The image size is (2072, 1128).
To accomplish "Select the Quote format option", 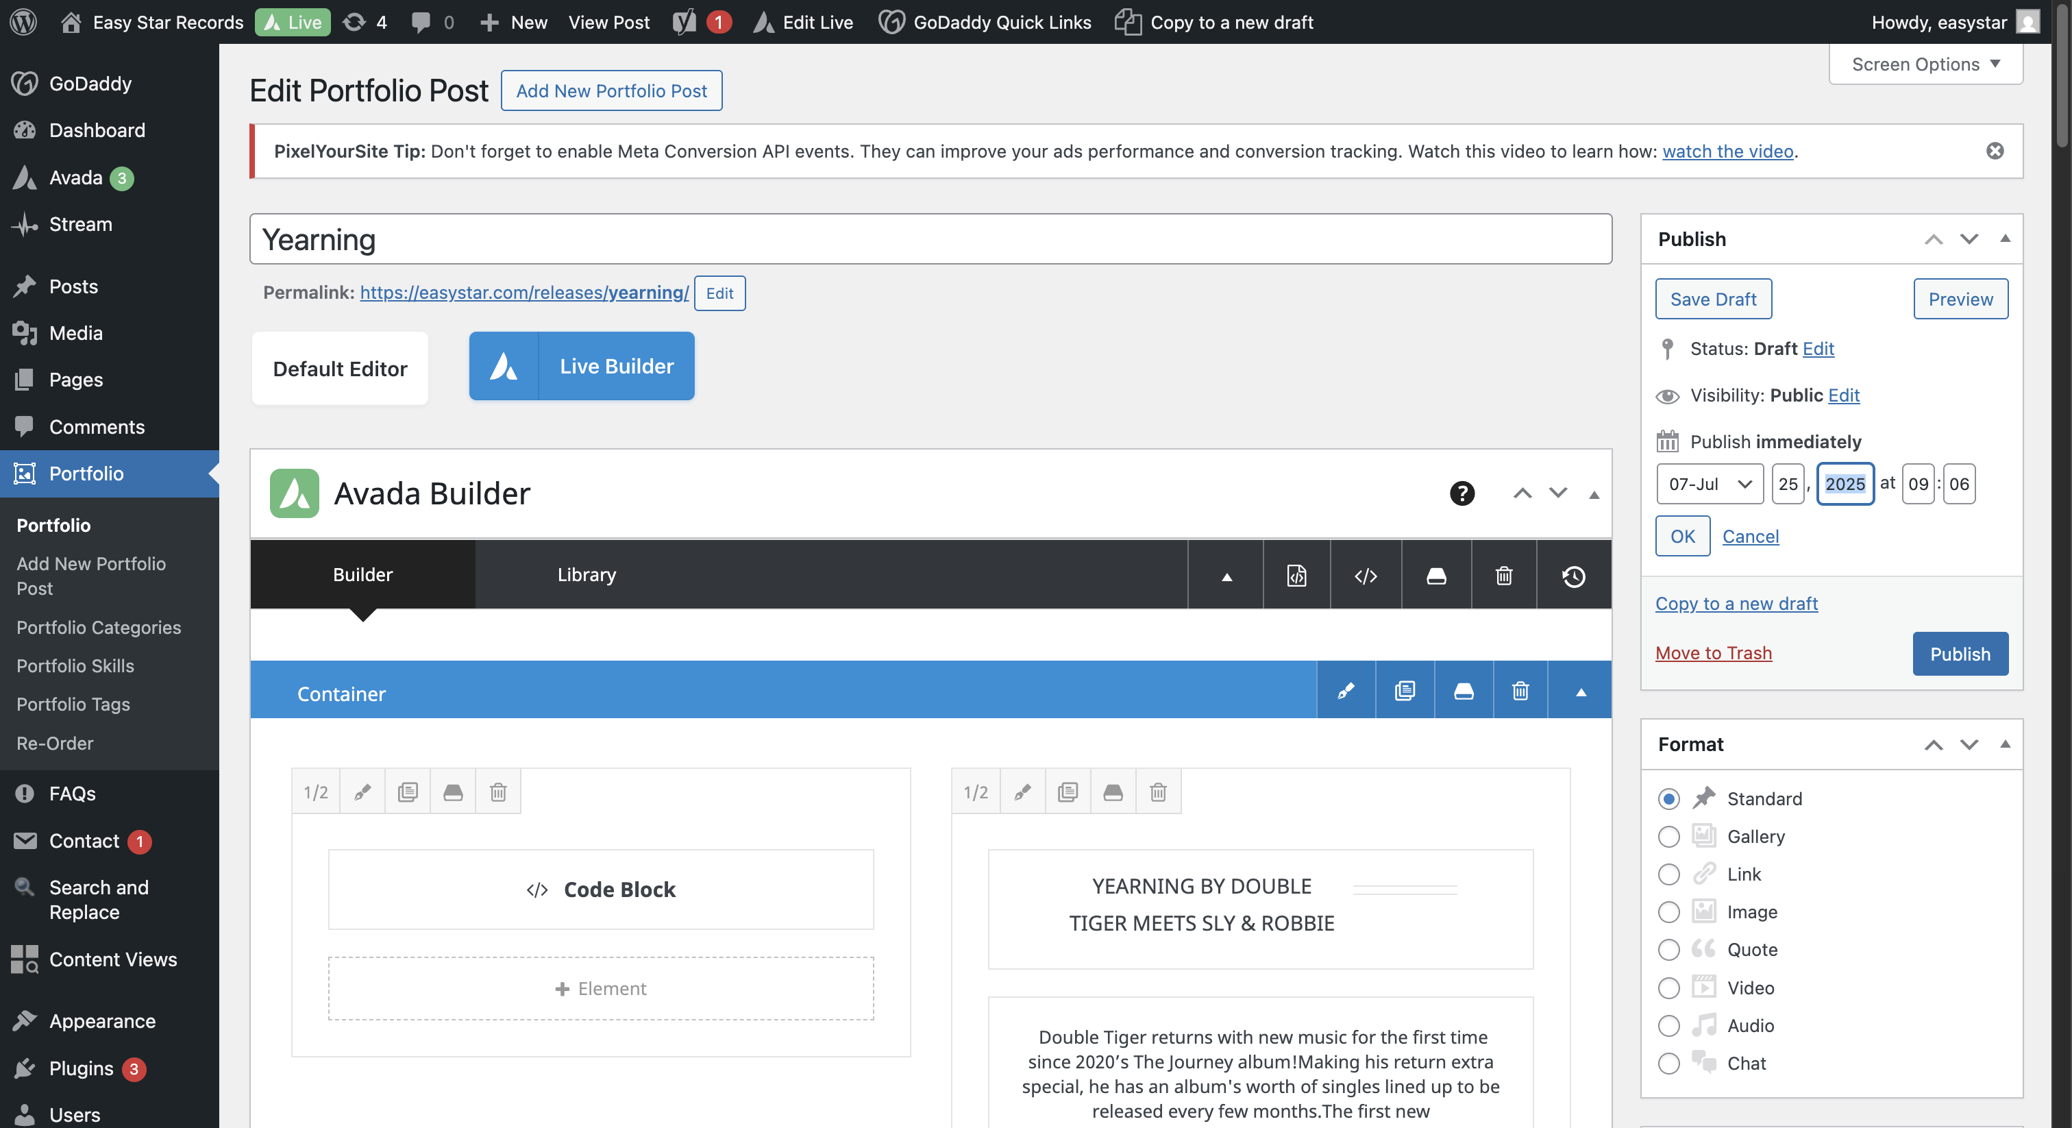I will click(1669, 951).
